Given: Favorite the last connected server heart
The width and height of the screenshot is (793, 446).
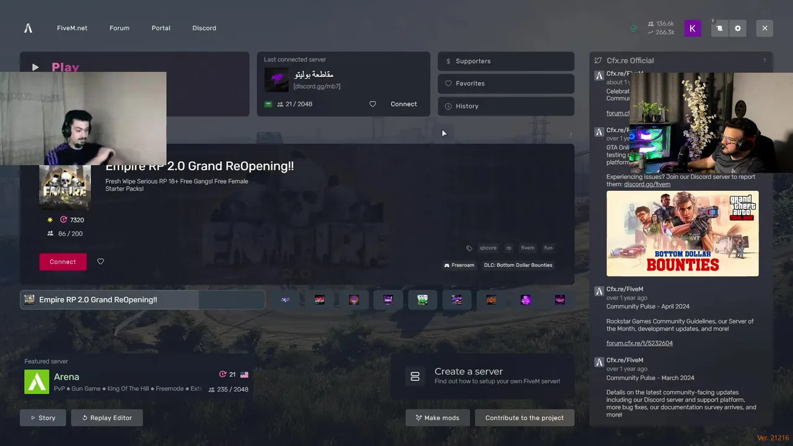Looking at the screenshot, I should [372, 104].
